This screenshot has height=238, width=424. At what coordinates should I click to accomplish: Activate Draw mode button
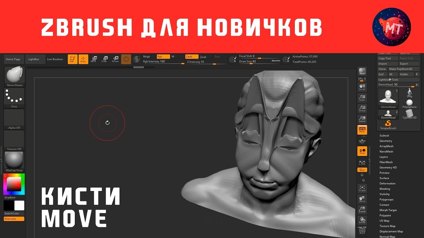point(83,59)
